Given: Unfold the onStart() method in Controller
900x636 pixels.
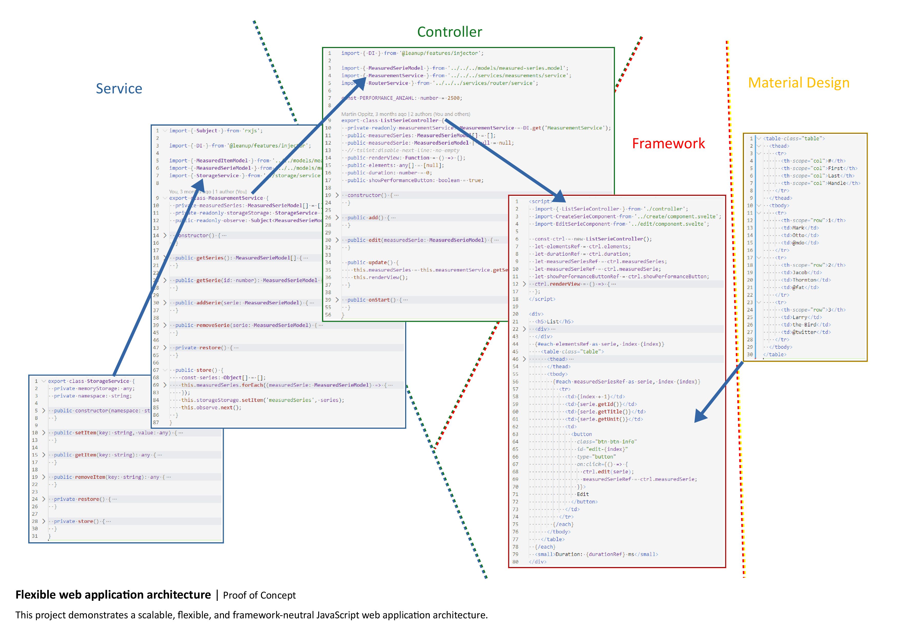Looking at the screenshot, I should click(337, 300).
